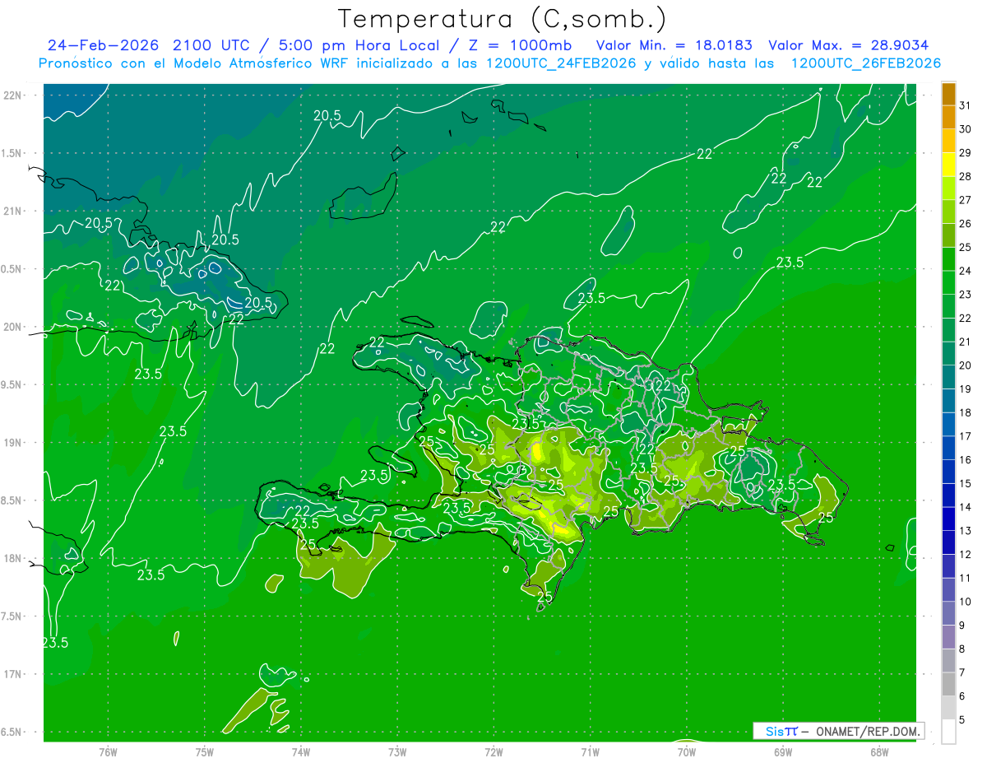Click the colorbar value "10"
This screenshot has width=987, height=763.
pyautogui.click(x=965, y=601)
